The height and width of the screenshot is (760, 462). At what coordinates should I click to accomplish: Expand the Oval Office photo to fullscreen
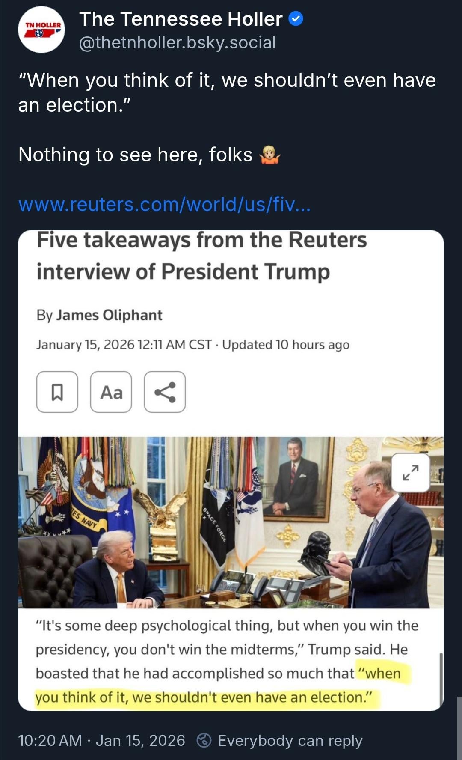point(411,473)
